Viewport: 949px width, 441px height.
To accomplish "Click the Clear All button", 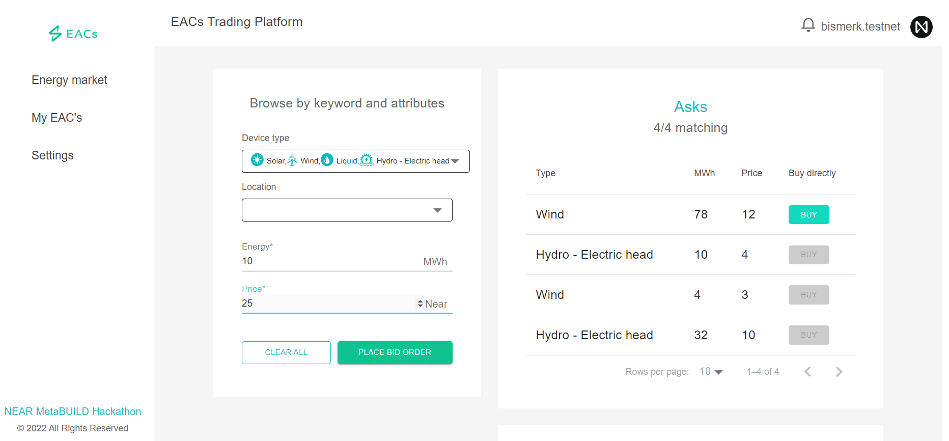I will (x=286, y=352).
